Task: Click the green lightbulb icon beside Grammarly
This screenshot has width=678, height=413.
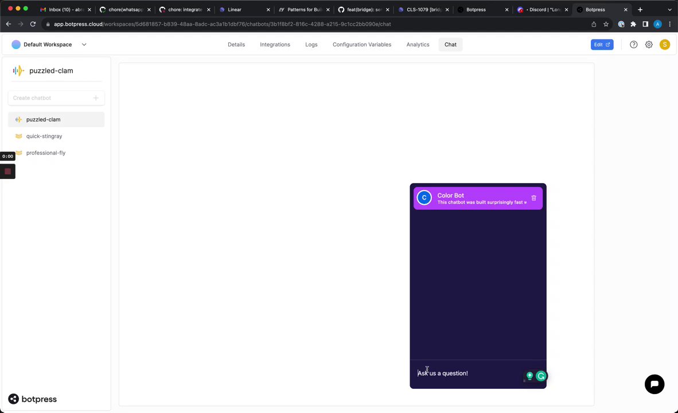Action: pyautogui.click(x=529, y=375)
